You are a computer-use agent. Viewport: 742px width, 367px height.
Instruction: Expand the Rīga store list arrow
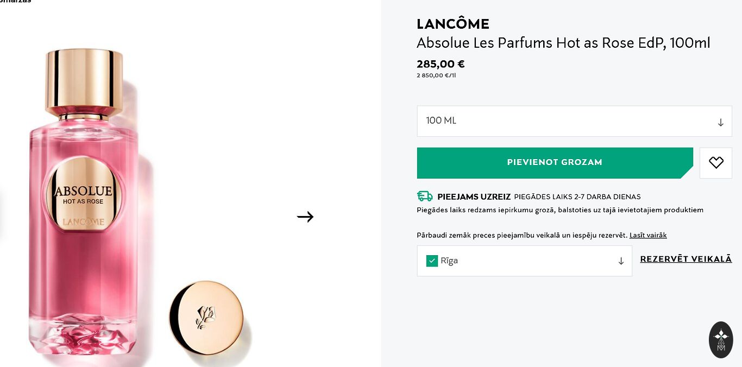click(x=621, y=261)
